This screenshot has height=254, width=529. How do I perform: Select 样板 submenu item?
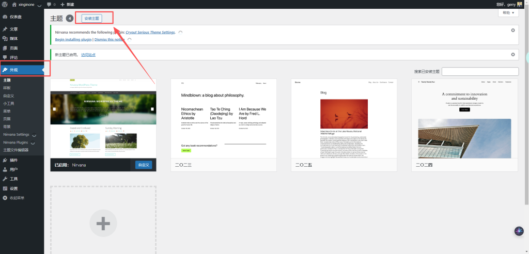pyautogui.click(x=7, y=88)
